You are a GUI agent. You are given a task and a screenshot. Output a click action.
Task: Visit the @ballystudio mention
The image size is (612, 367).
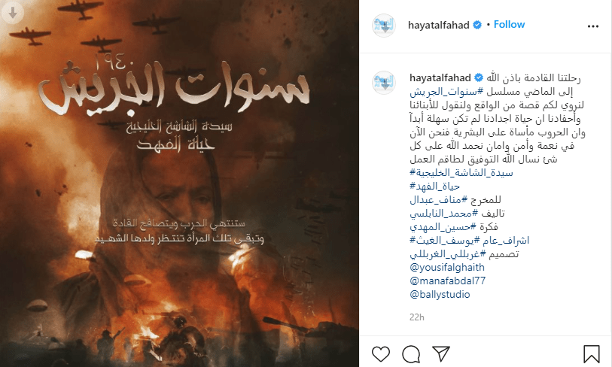coord(440,294)
